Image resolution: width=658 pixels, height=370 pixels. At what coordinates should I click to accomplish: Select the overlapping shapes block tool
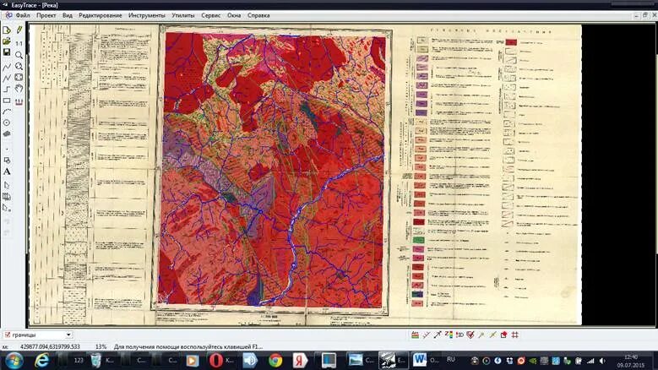point(7,161)
